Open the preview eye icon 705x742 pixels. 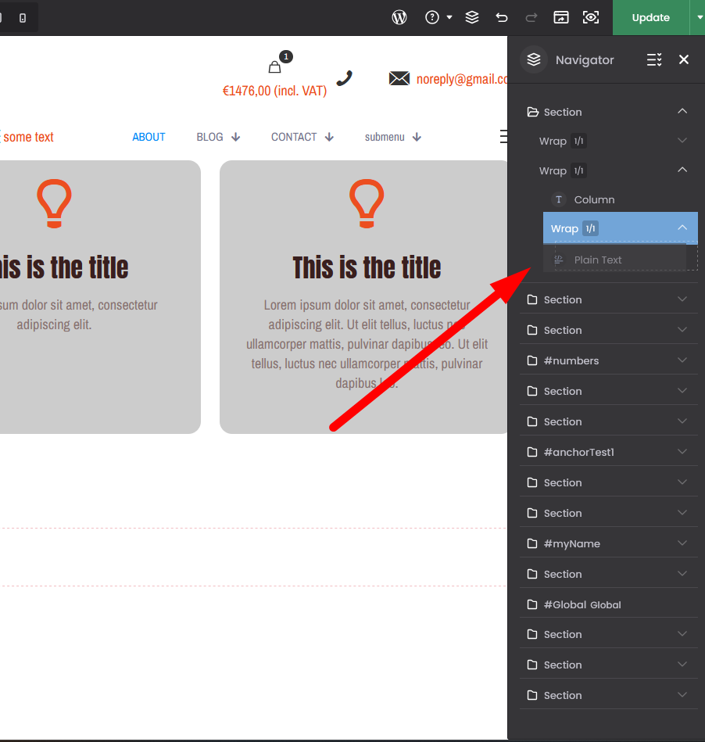point(591,17)
